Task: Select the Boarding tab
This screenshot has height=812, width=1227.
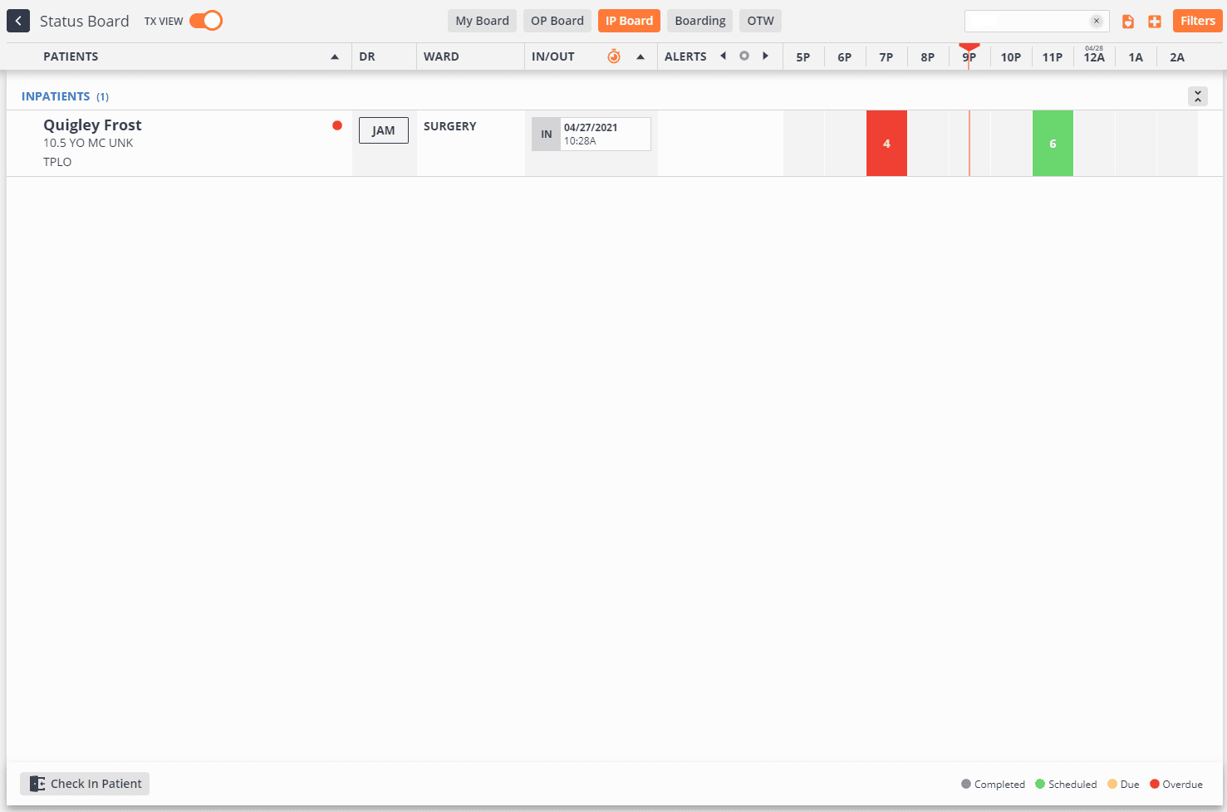Action: pyautogui.click(x=699, y=21)
